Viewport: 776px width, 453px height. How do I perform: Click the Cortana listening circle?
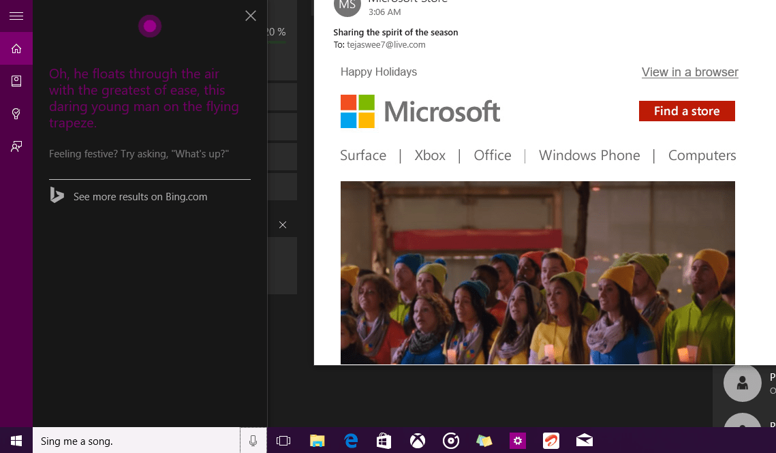pos(150,26)
